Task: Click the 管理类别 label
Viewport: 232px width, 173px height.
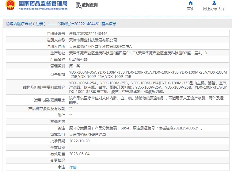Action: pos(58,66)
